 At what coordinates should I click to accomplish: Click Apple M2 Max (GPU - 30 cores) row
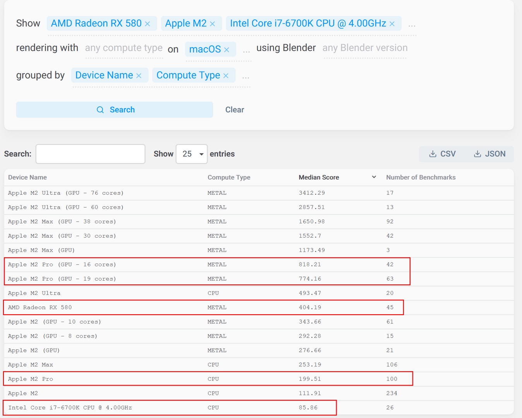(259, 236)
